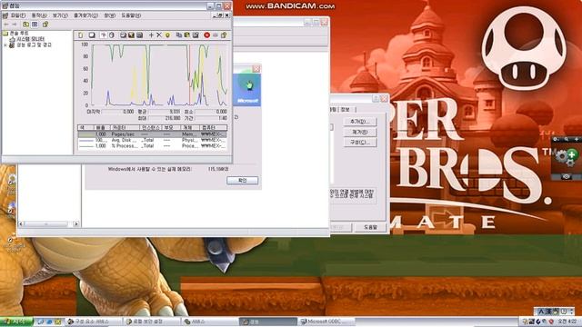
Task: Click the 시작 Start button
Action: point(16,322)
